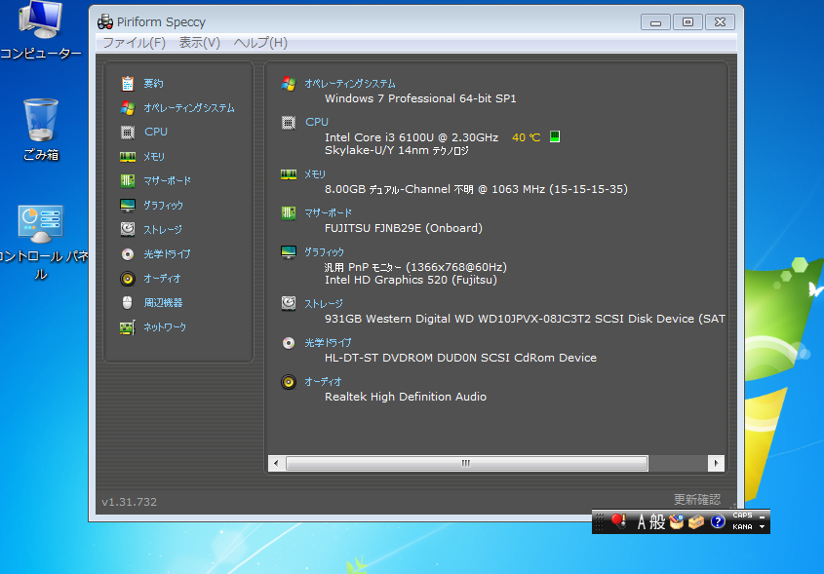Click the グラフィック monitor icon in sidebar
The image size is (824, 574).
(128, 206)
